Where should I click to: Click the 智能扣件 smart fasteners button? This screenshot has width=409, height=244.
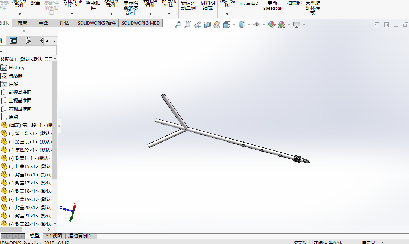click(93, 5)
